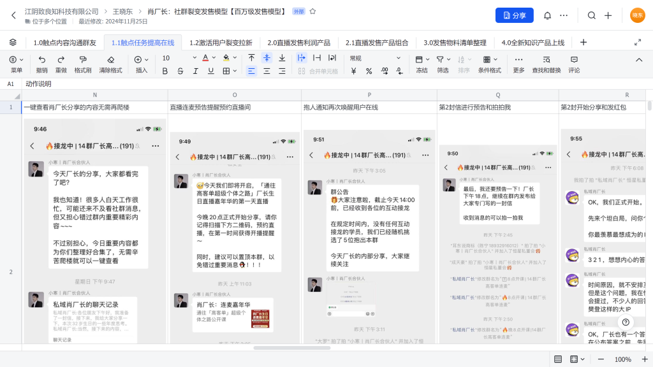Click the horizontal scrollbar thumb

(291, 348)
